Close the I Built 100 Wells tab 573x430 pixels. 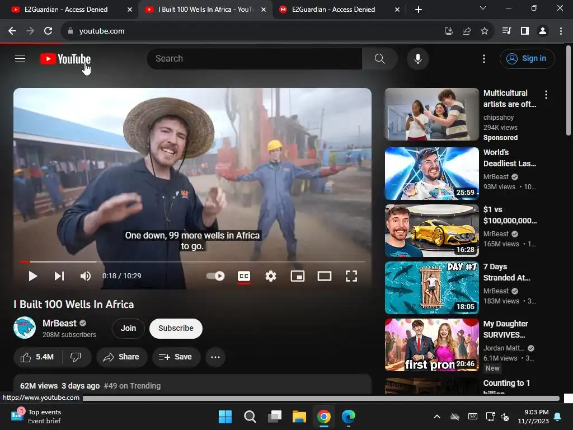264,10
